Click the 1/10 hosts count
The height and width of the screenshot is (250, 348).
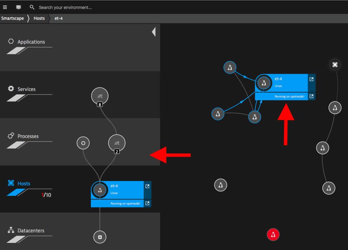(x=46, y=195)
